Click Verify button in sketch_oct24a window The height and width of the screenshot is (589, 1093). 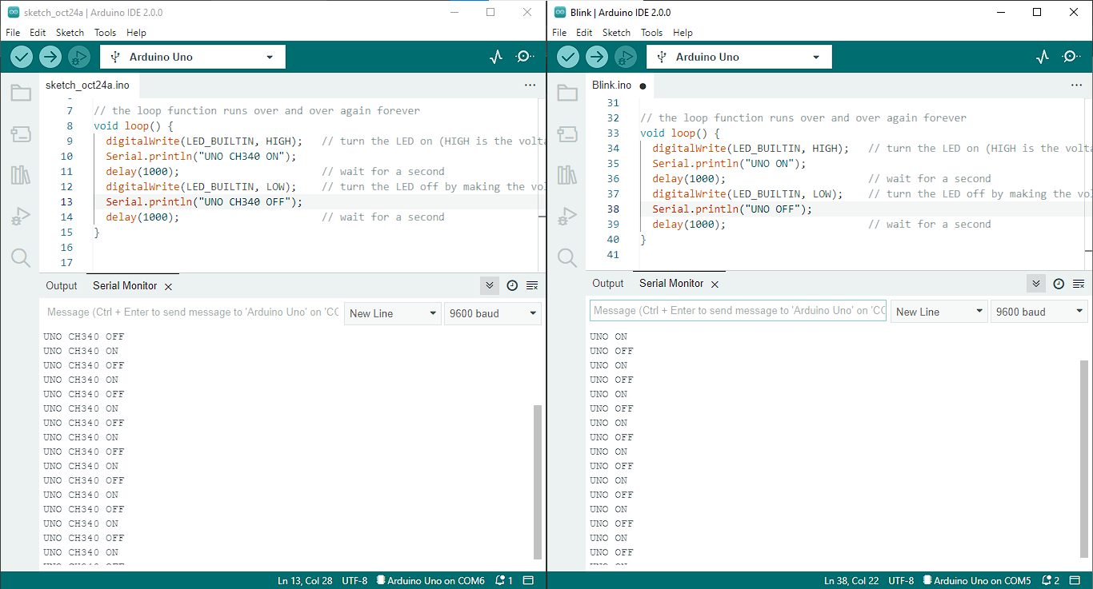[x=22, y=57]
